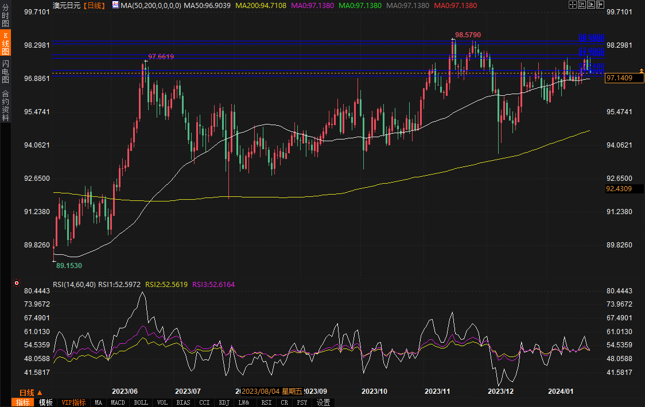Click the 2023/08/04 星期五 date marker

pyautogui.click(x=272, y=391)
